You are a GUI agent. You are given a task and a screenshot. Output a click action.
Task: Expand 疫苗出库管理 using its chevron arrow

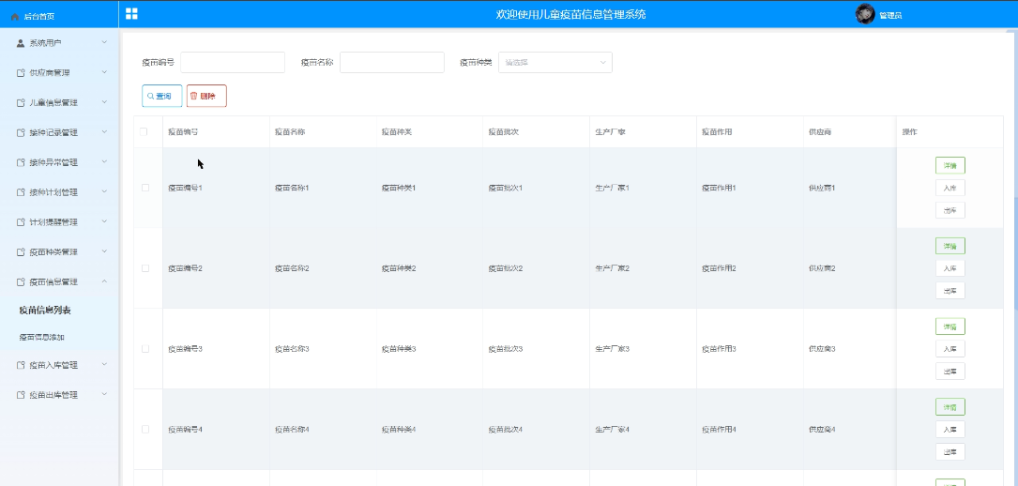point(104,394)
